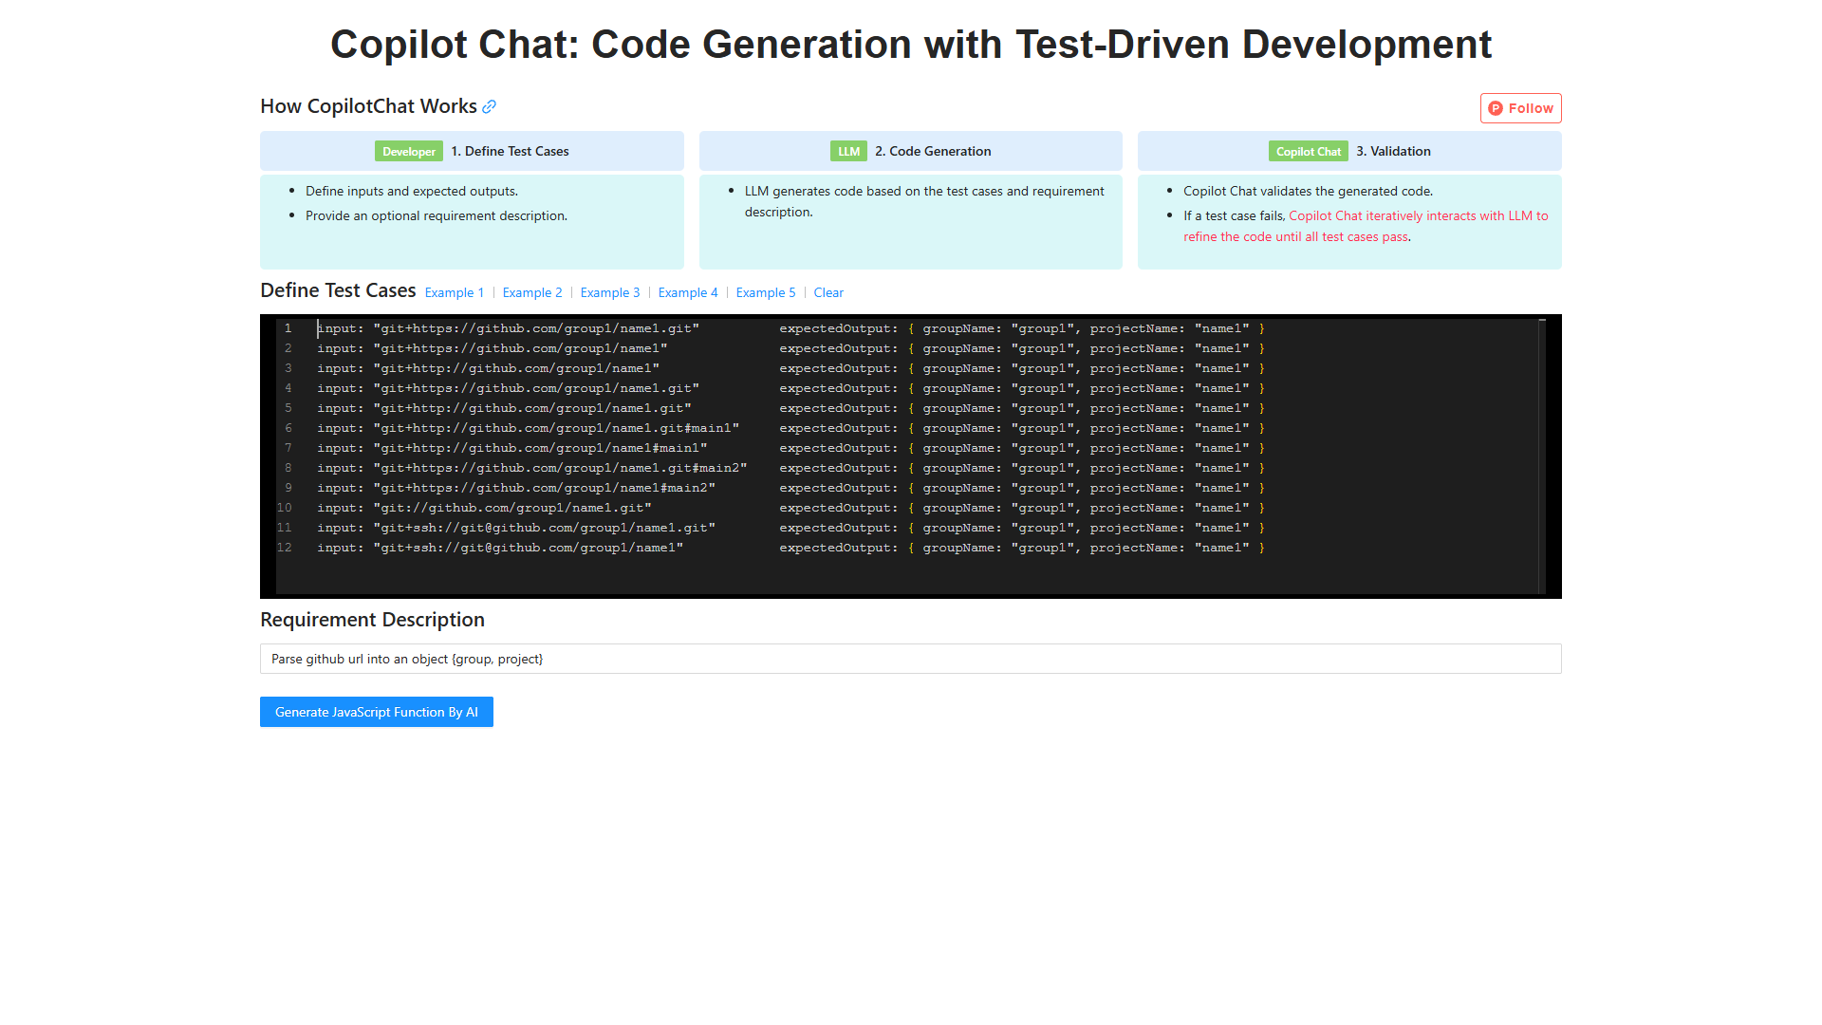1822x1025 pixels.
Task: Load Example 3 test cases
Action: pyautogui.click(x=610, y=292)
